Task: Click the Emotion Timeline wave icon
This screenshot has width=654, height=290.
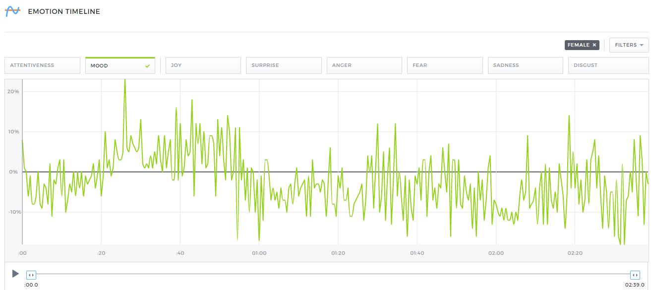Action: click(x=12, y=11)
